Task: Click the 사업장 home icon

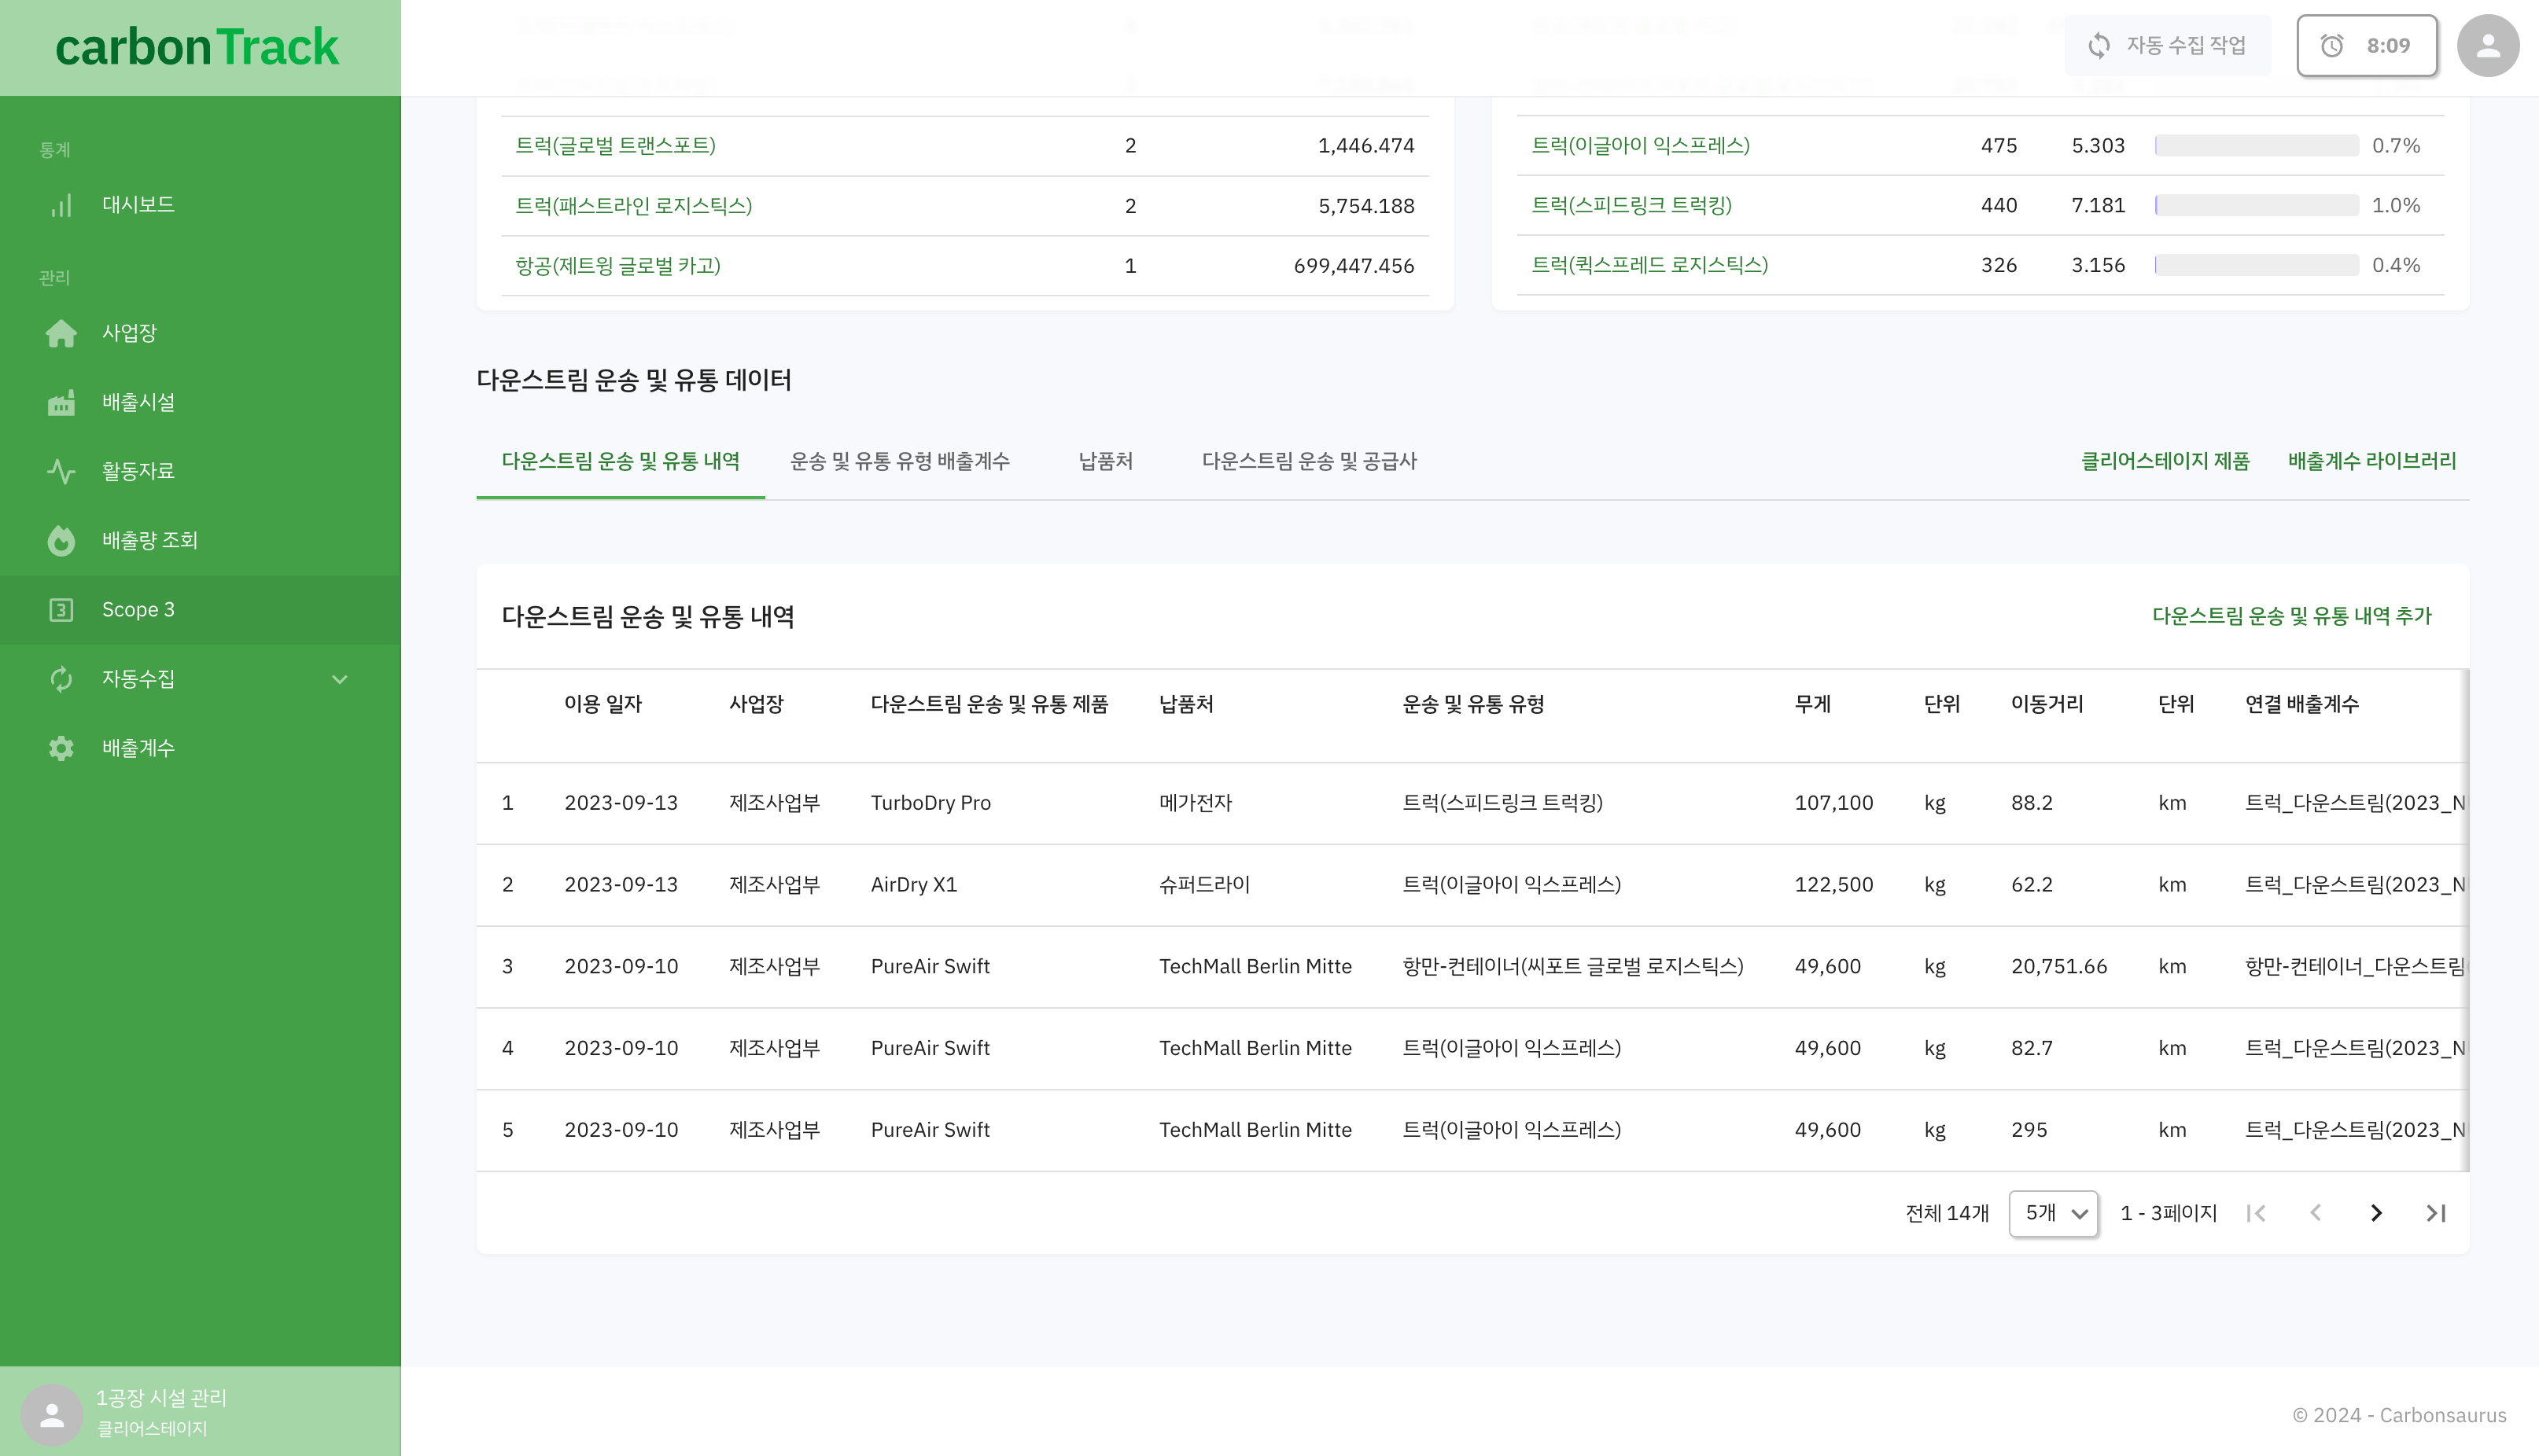Action: tap(61, 333)
